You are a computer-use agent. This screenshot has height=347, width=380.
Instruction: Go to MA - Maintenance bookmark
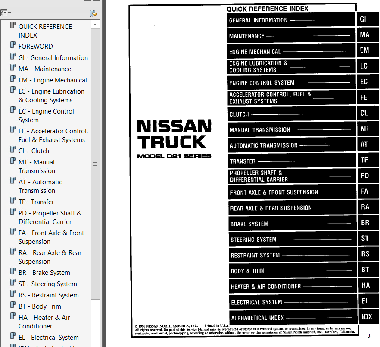[45, 69]
